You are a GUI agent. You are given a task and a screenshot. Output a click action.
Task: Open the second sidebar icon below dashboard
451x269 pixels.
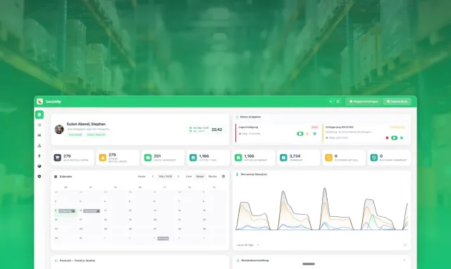pos(39,125)
